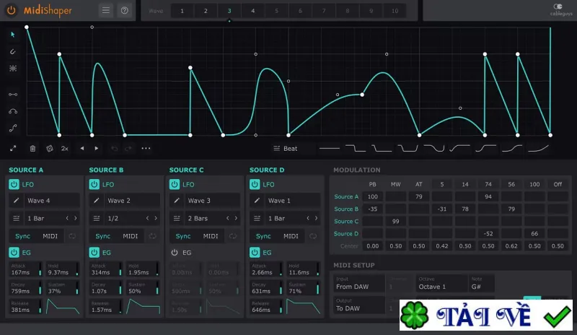Adjust Source B Sustain 50% slider

click(x=143, y=288)
